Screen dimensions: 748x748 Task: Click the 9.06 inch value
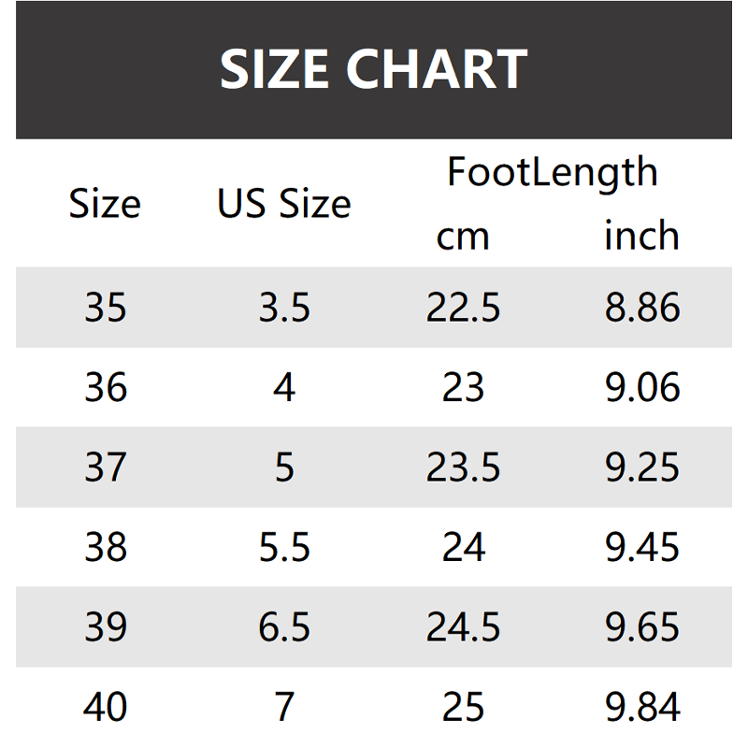[641, 387]
